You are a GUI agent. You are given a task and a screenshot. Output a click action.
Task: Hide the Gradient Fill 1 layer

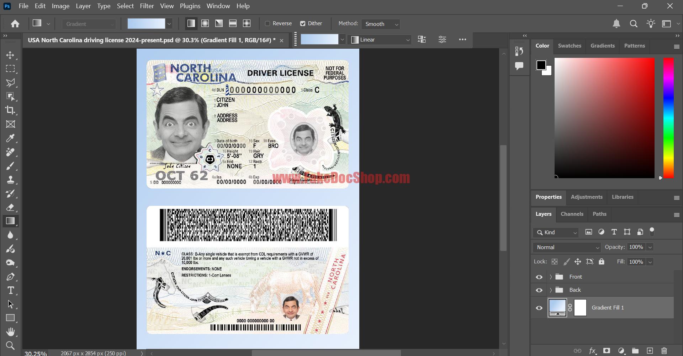[539, 308]
